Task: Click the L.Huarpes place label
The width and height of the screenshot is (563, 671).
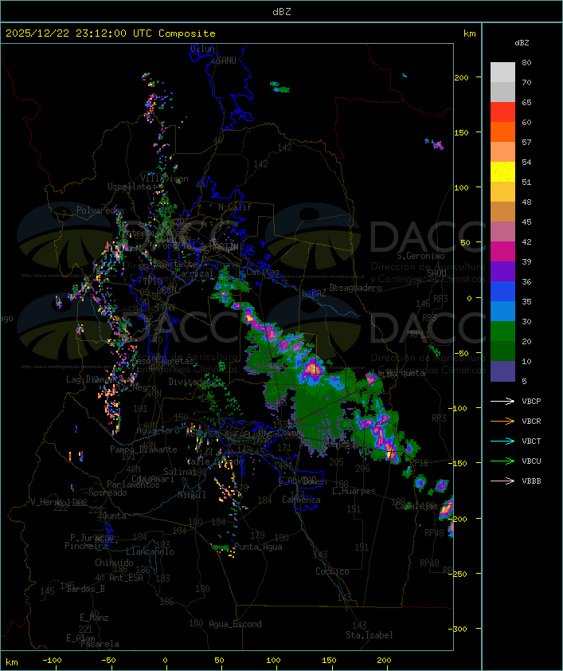Action: [354, 491]
